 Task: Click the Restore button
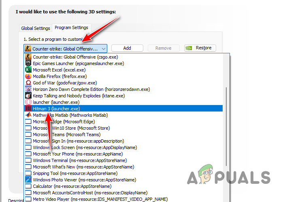click(200, 48)
